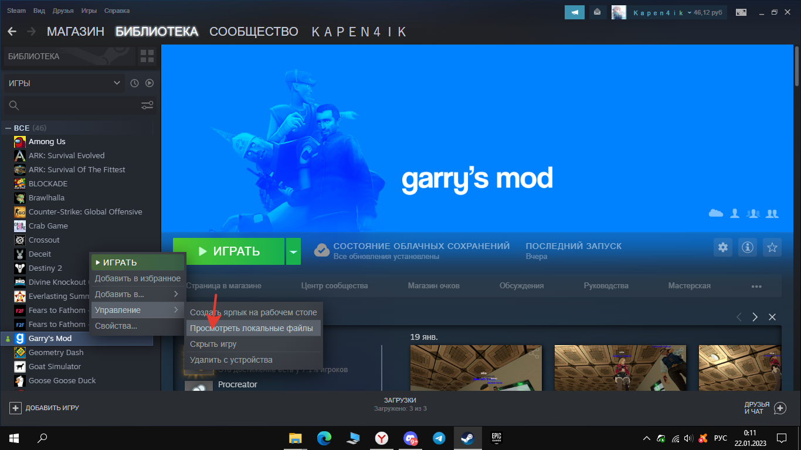The image size is (801, 450).
Task: Choose Удалить с устройства option
Action: (x=253, y=360)
